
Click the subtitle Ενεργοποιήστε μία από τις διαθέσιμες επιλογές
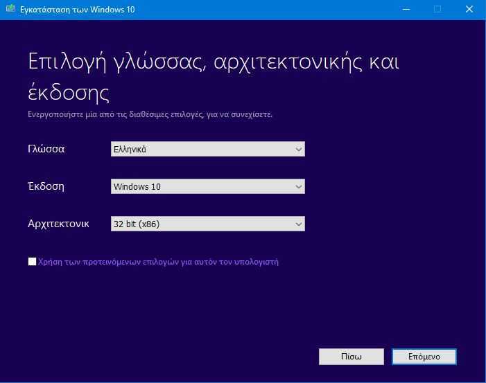150,114
